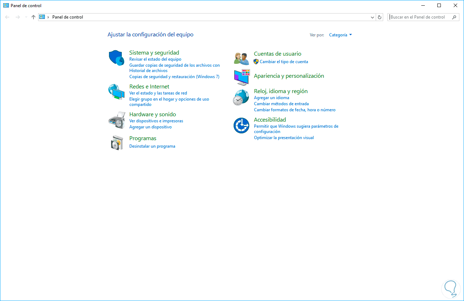464x301 pixels.
Task: Click the forward navigation arrow
Action: click(x=17, y=17)
